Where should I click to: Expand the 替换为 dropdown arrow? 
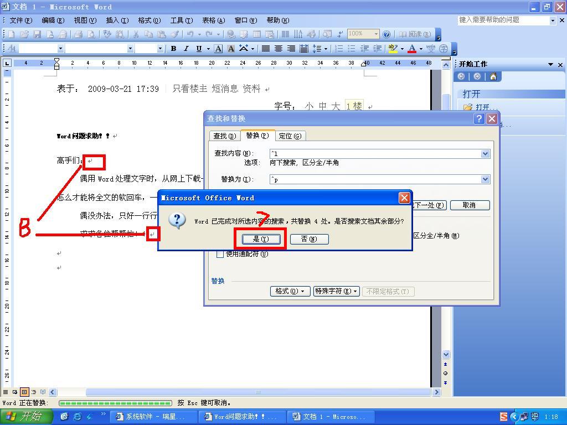pyautogui.click(x=485, y=179)
